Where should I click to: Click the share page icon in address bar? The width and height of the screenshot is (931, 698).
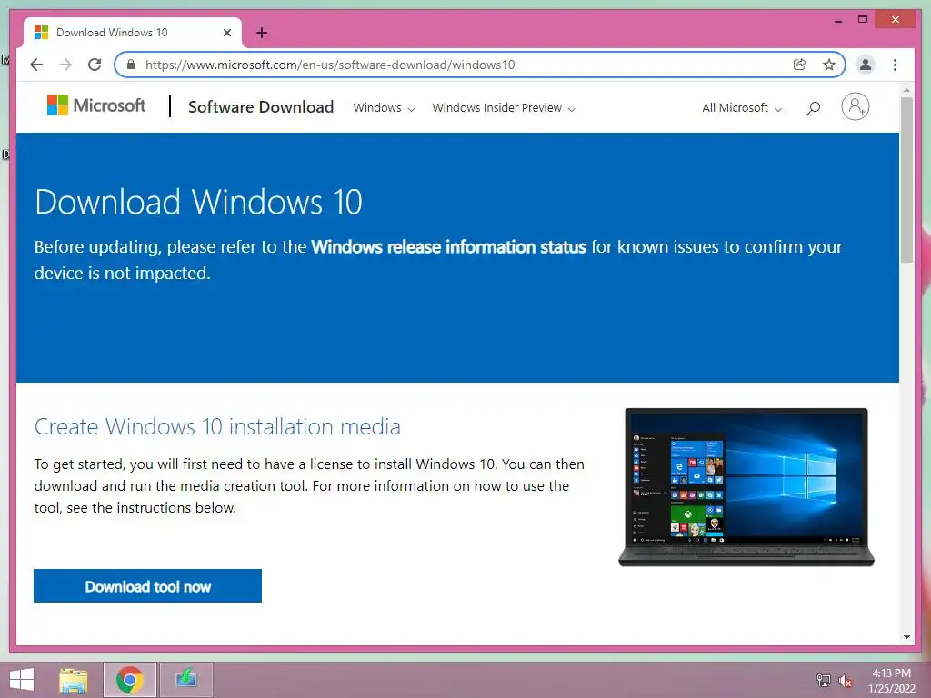800,65
